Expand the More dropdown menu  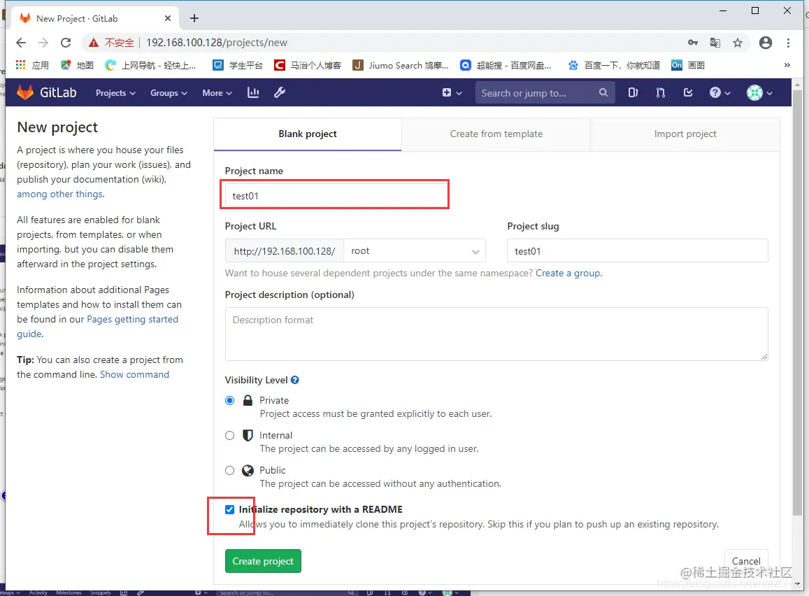[x=217, y=93]
